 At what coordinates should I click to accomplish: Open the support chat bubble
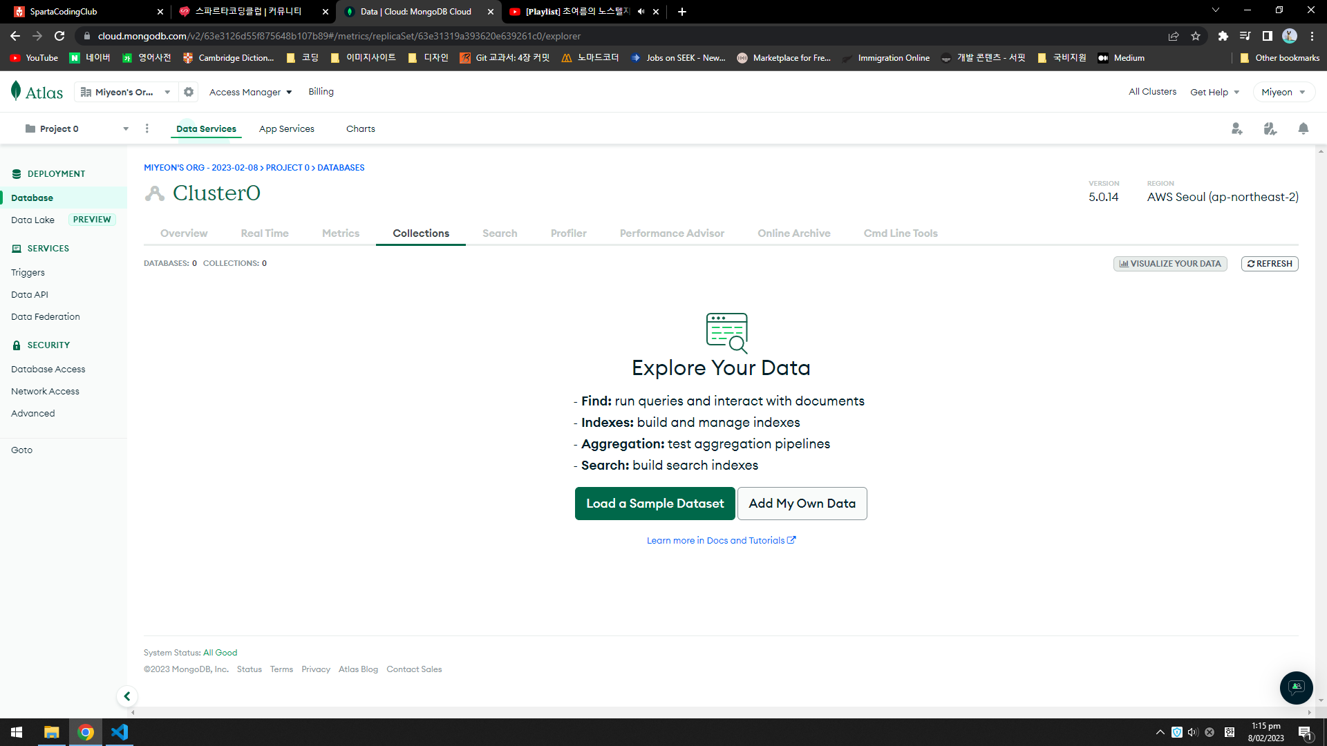click(x=1296, y=687)
